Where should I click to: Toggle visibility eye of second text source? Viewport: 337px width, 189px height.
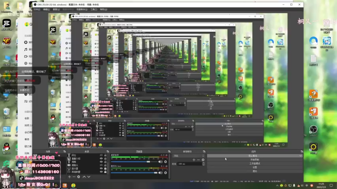[101, 162]
